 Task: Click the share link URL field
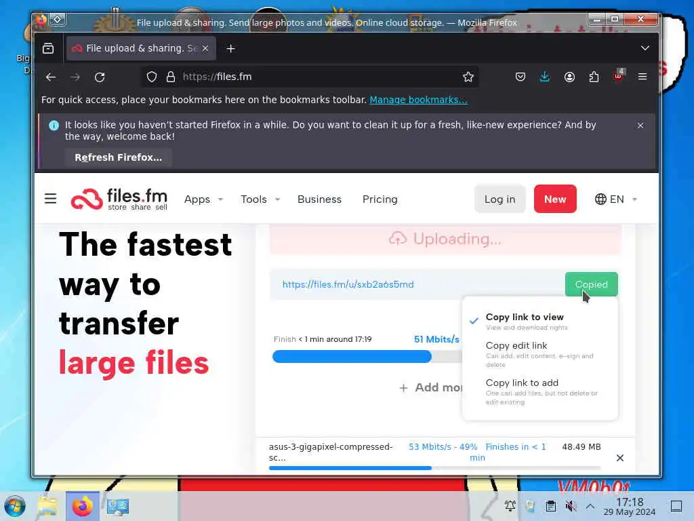pos(417,284)
